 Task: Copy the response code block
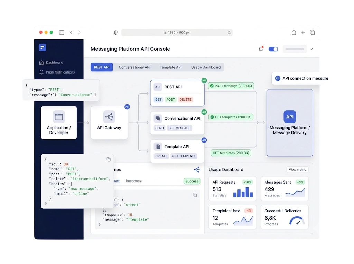pyautogui.click(x=195, y=195)
